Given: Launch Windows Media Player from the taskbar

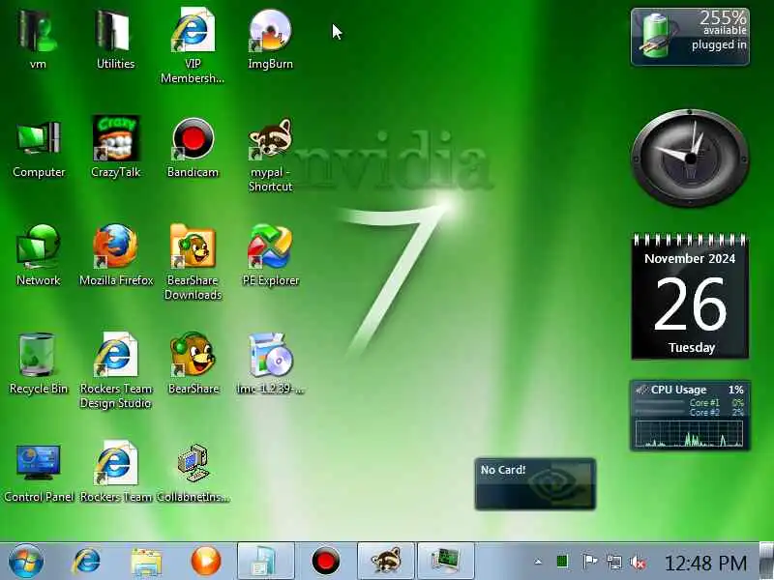Looking at the screenshot, I should (x=206, y=562).
